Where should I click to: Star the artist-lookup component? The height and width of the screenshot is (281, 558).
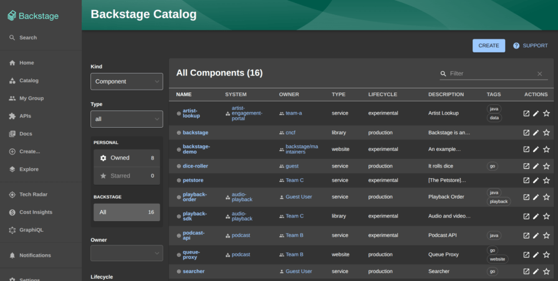[547, 113]
